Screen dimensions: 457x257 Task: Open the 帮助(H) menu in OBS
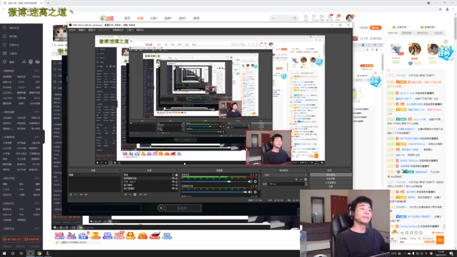[x=140, y=30]
